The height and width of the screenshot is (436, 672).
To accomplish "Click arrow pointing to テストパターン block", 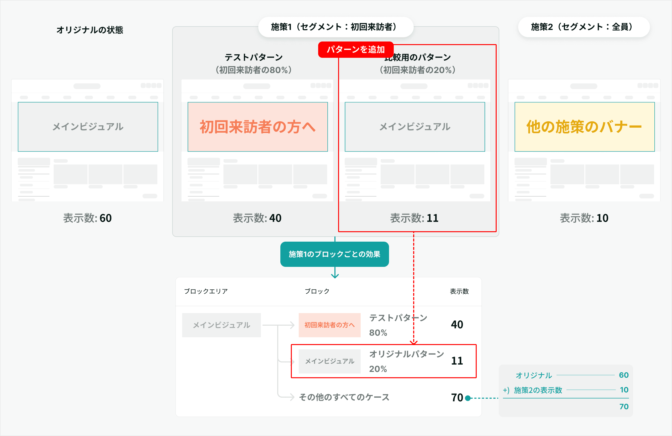I will tap(291, 325).
